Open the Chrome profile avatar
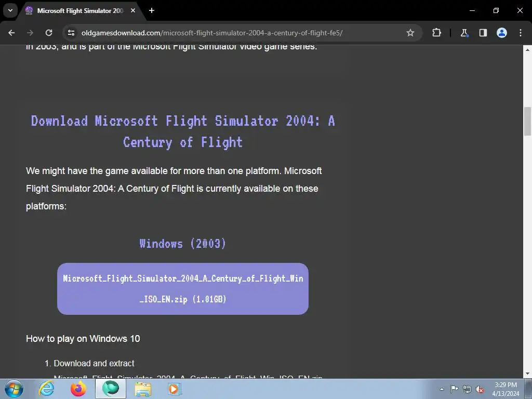Image resolution: width=532 pixels, height=399 pixels. click(x=502, y=33)
